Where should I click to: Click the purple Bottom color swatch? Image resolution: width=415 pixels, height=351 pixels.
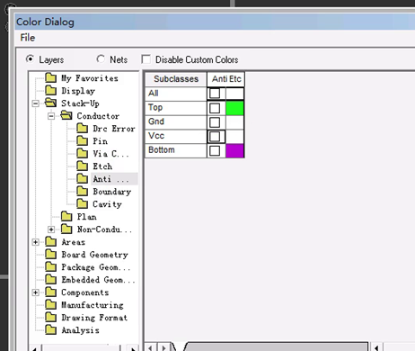(234, 150)
